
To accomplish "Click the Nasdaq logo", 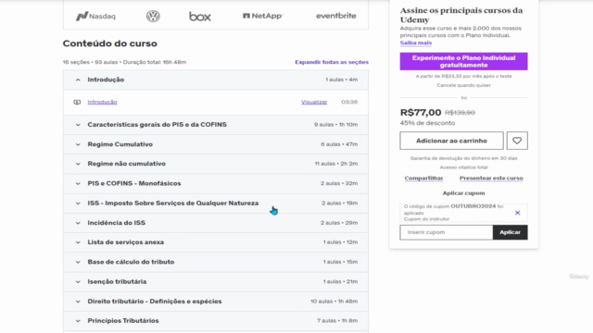I will click(95, 16).
